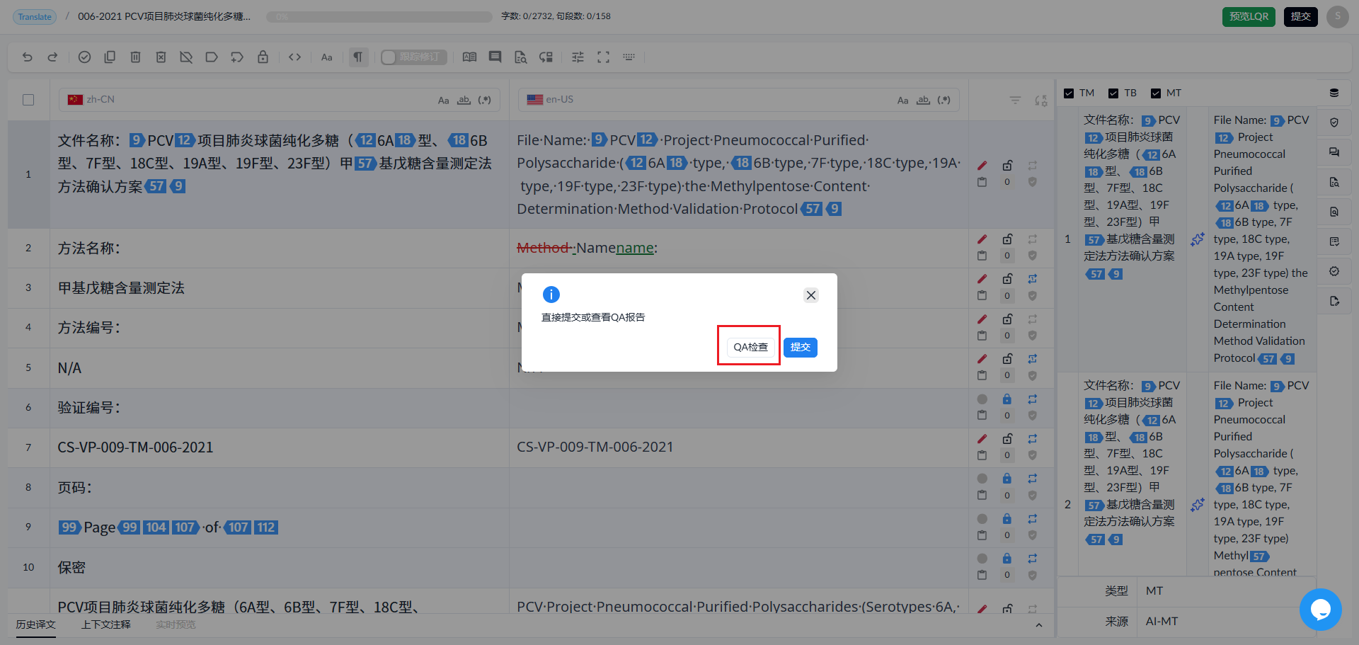The image size is (1359, 645).
Task: Click the Translate breadcrumb tag
Action: 35,17
